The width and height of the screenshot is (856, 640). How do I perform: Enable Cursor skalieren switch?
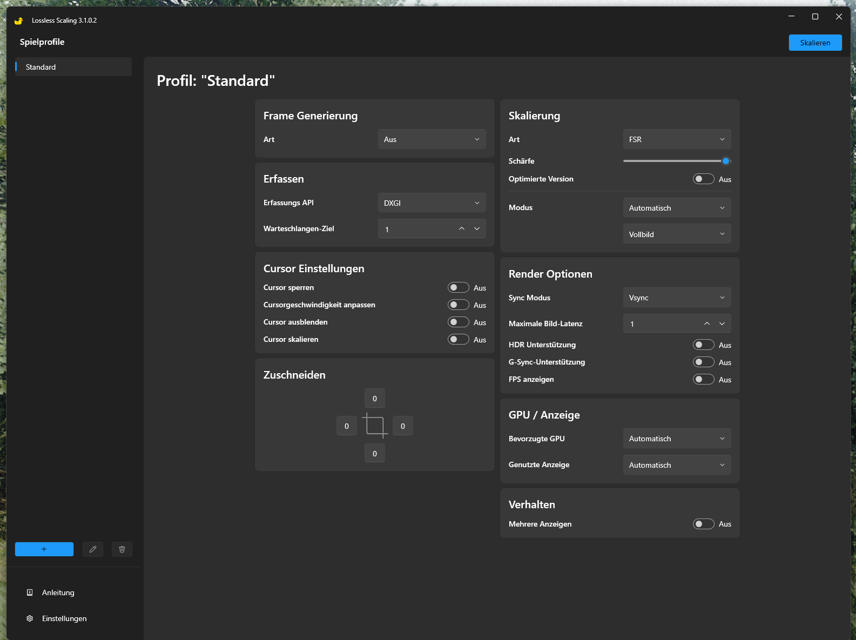(458, 339)
